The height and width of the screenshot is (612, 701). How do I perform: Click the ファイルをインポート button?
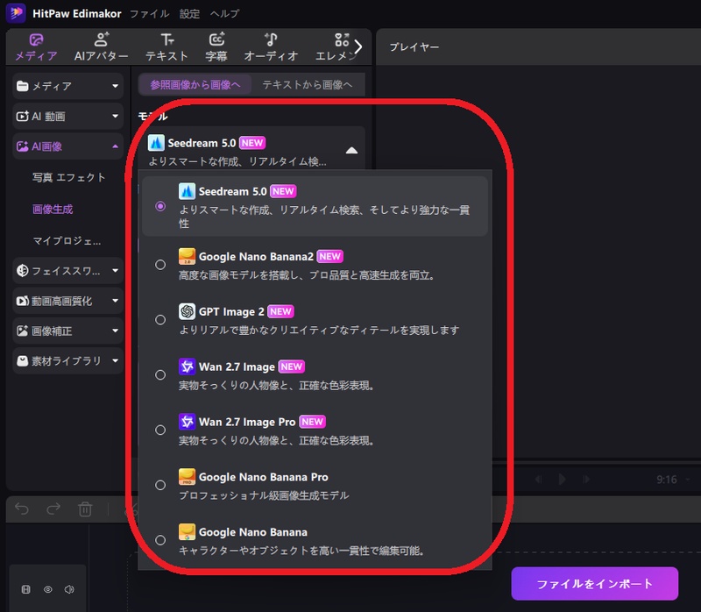[x=595, y=584]
